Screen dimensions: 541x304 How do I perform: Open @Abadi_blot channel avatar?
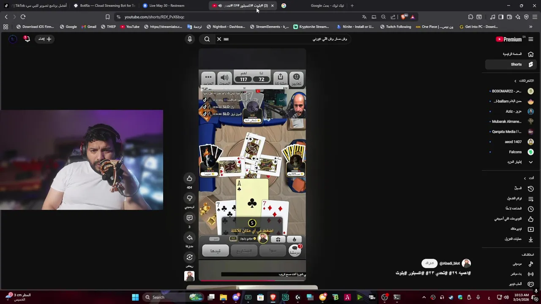click(466, 263)
